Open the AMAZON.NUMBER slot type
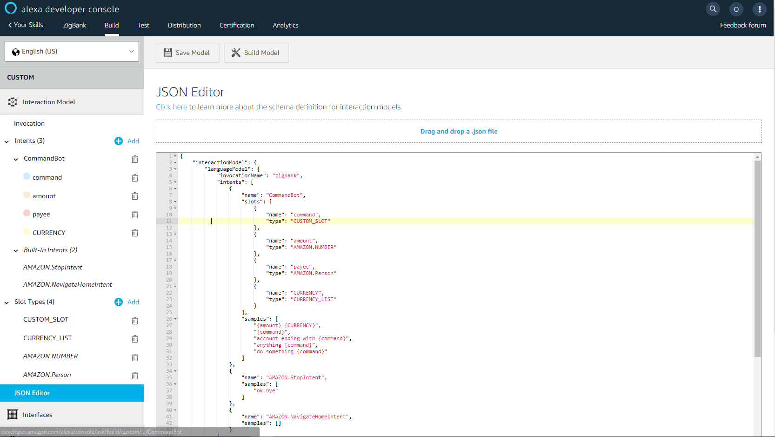775x437 pixels. click(x=51, y=356)
